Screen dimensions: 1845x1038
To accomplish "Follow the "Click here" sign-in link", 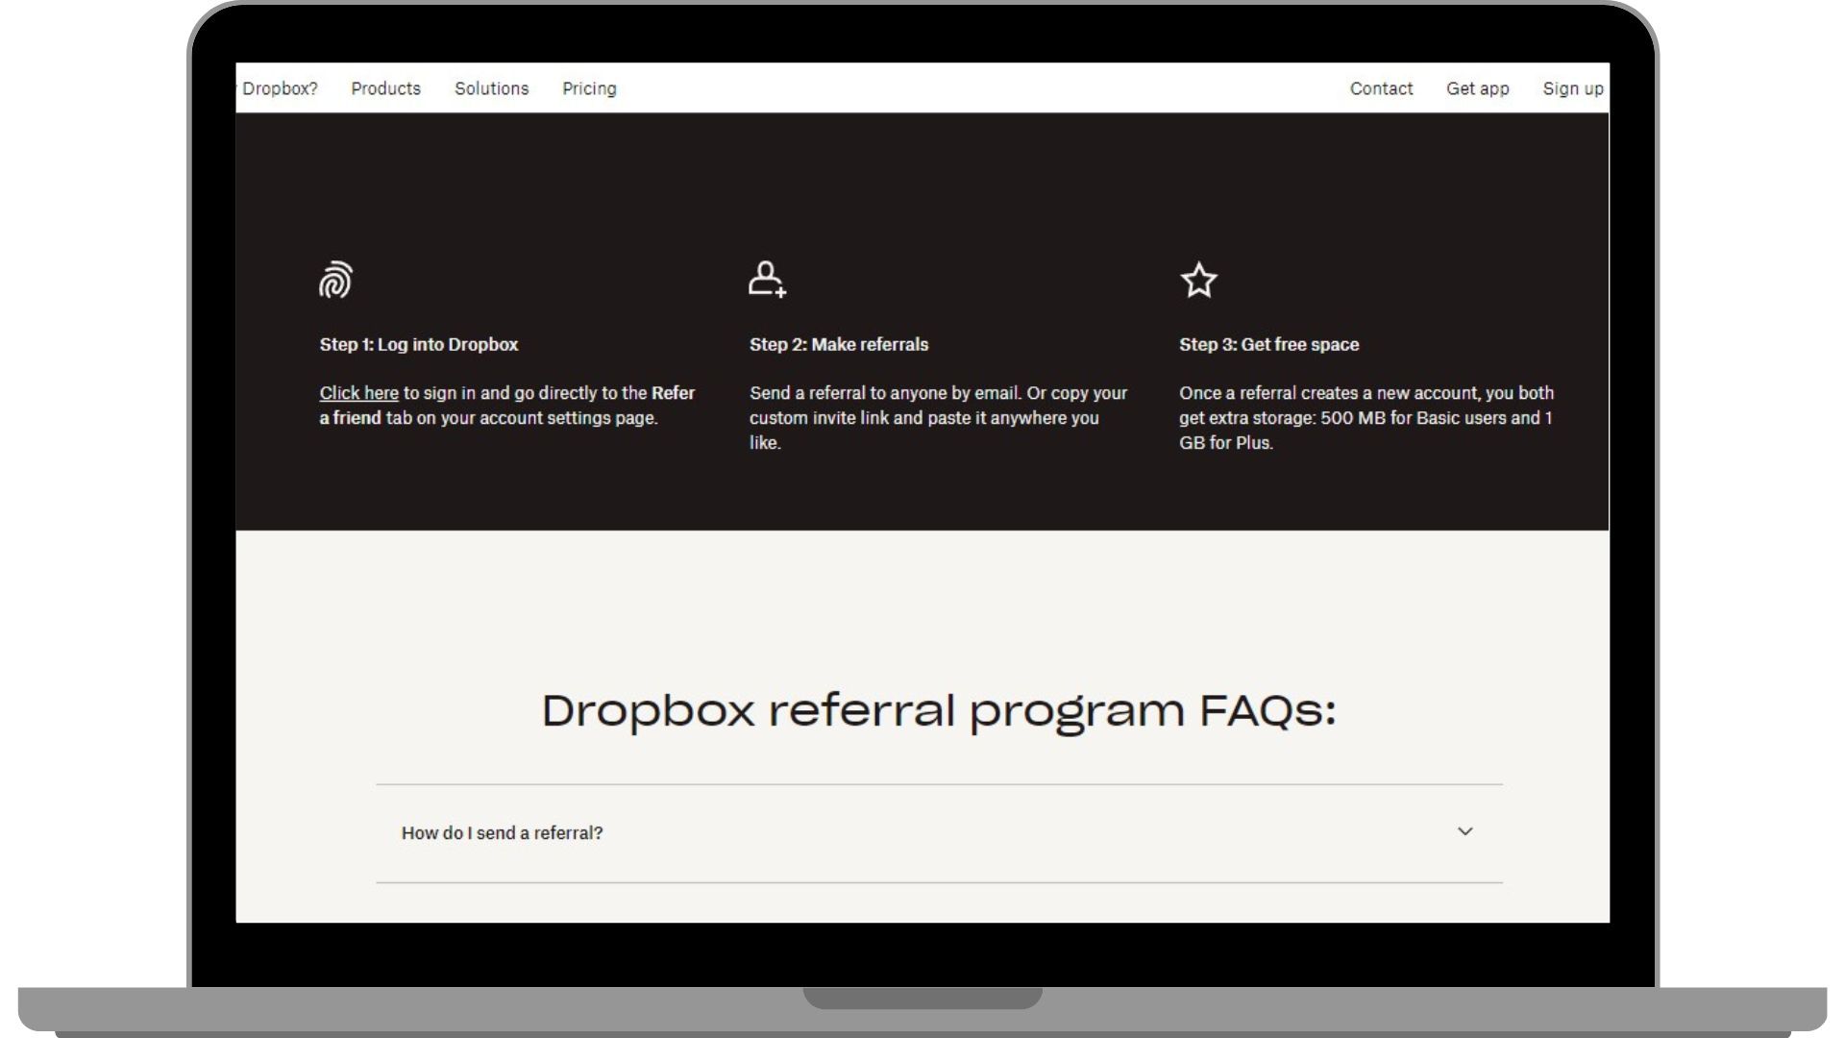I will click(358, 393).
